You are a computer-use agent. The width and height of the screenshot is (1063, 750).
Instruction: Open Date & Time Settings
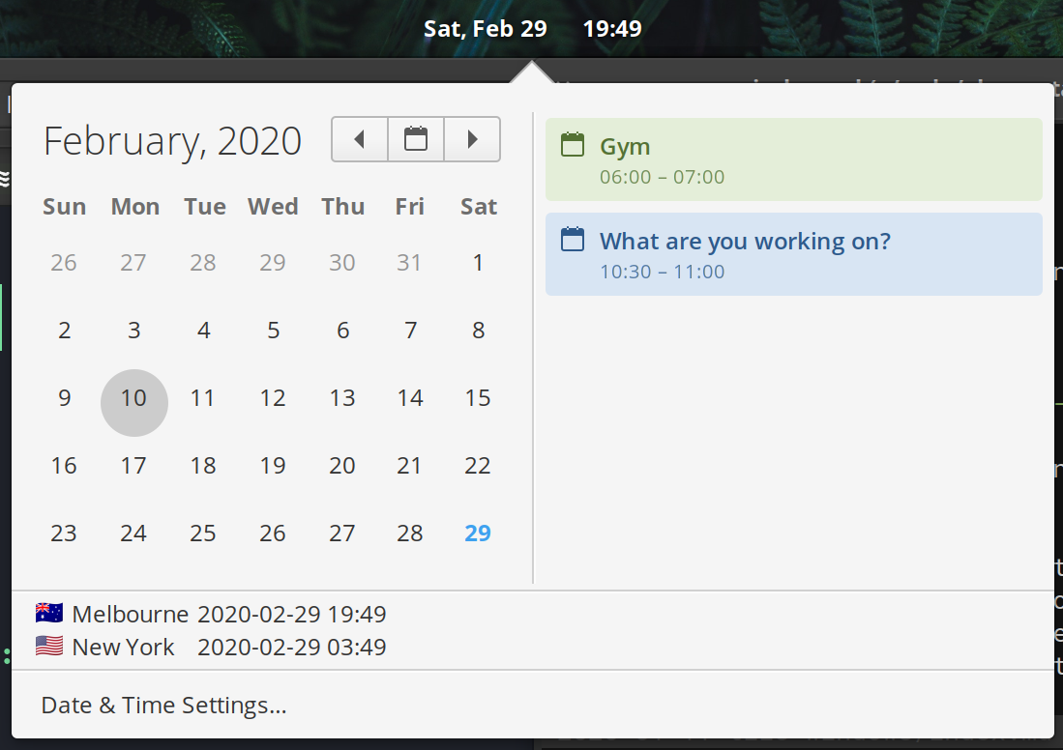[164, 706]
